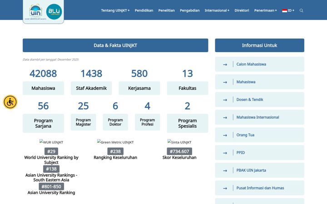
Task: Click the Green Metric UINJKT image
Action: [115, 142]
